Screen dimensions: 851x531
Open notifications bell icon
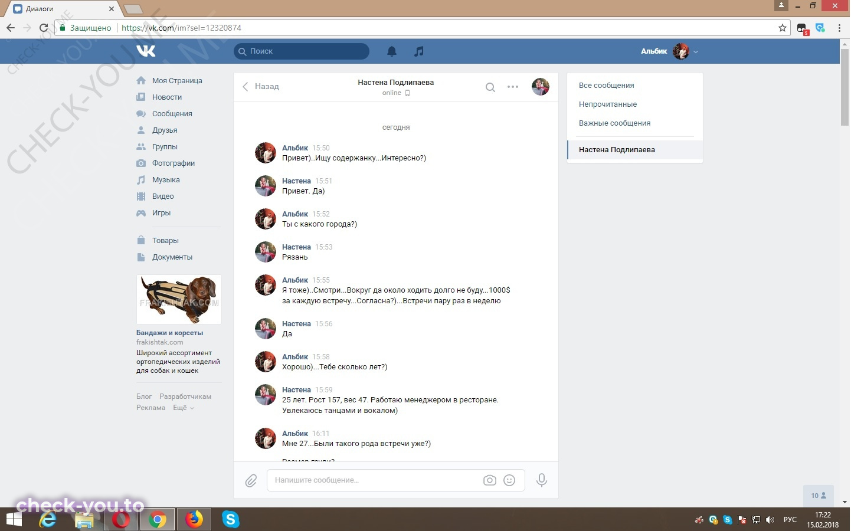coord(392,51)
